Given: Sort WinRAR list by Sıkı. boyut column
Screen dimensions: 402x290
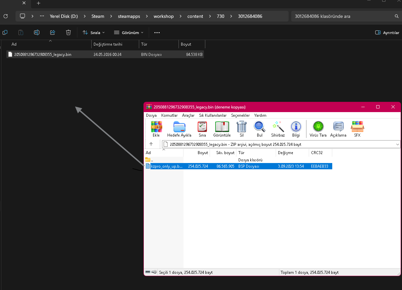Looking at the screenshot, I should [x=223, y=153].
